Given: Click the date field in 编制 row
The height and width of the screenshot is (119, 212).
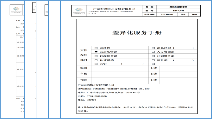Looking at the screenshot, I should coord(178,69).
